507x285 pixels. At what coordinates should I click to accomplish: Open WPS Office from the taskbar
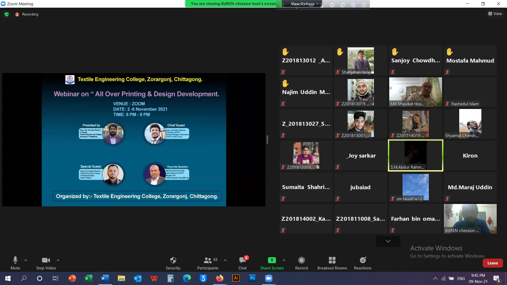coord(154,278)
